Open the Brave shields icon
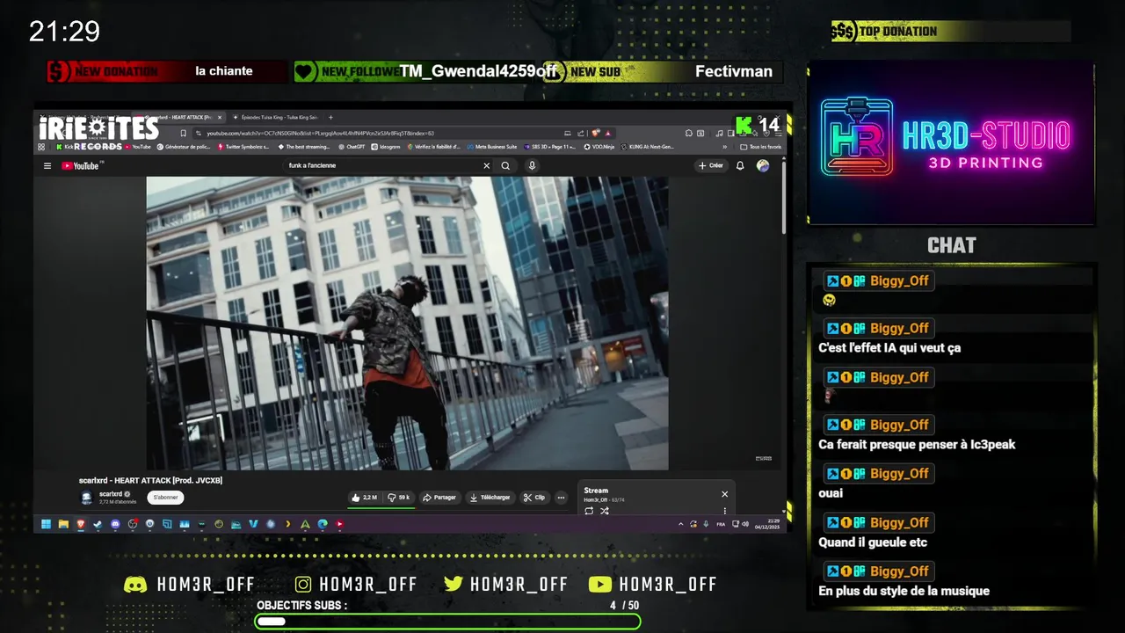Image resolution: width=1125 pixels, height=633 pixels. 597,133
